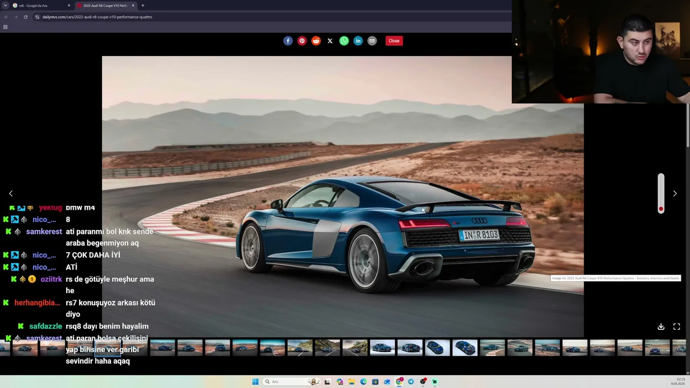The height and width of the screenshot is (388, 690).
Task: Launch Microsoft Edge from the taskbar
Action: pos(363,382)
